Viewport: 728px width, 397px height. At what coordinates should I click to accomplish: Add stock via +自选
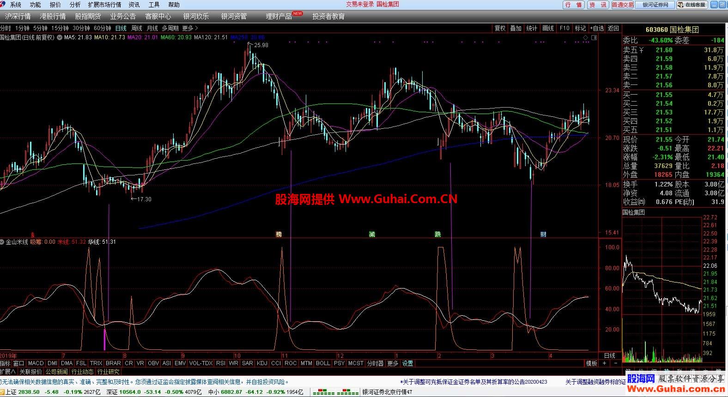click(597, 28)
